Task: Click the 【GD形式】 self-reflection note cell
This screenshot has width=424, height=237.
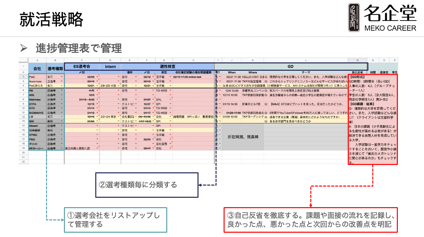Action: click(x=373, y=119)
